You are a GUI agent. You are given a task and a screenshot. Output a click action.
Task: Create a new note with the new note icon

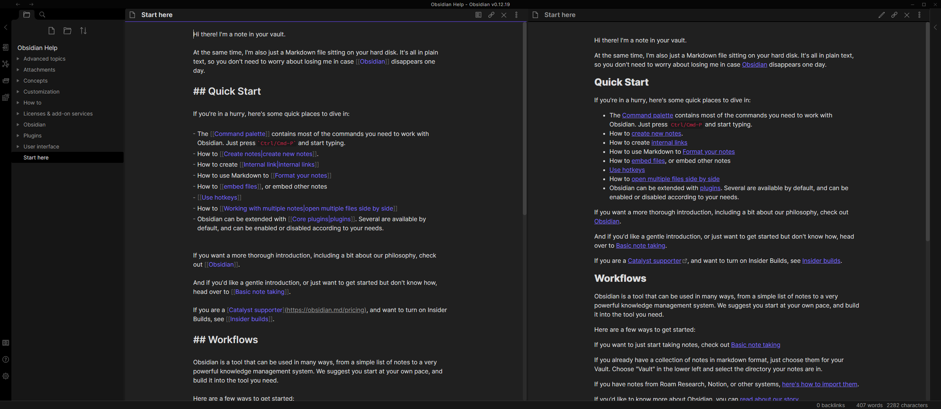[x=52, y=31]
